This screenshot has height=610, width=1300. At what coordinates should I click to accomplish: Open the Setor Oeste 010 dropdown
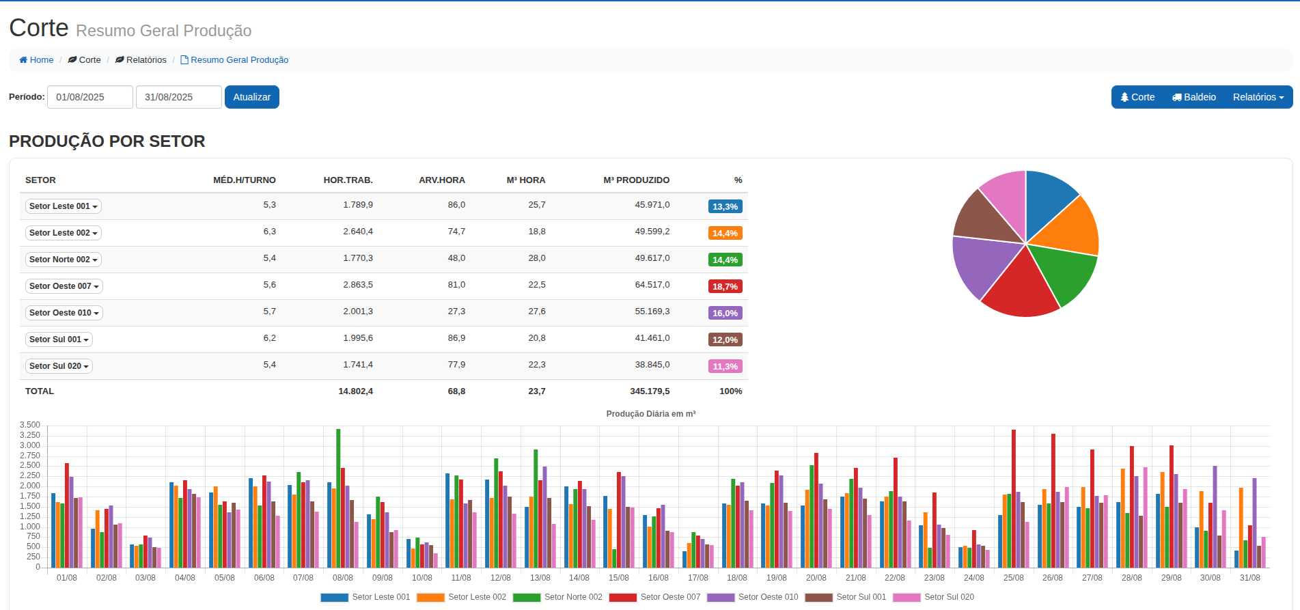click(x=64, y=313)
